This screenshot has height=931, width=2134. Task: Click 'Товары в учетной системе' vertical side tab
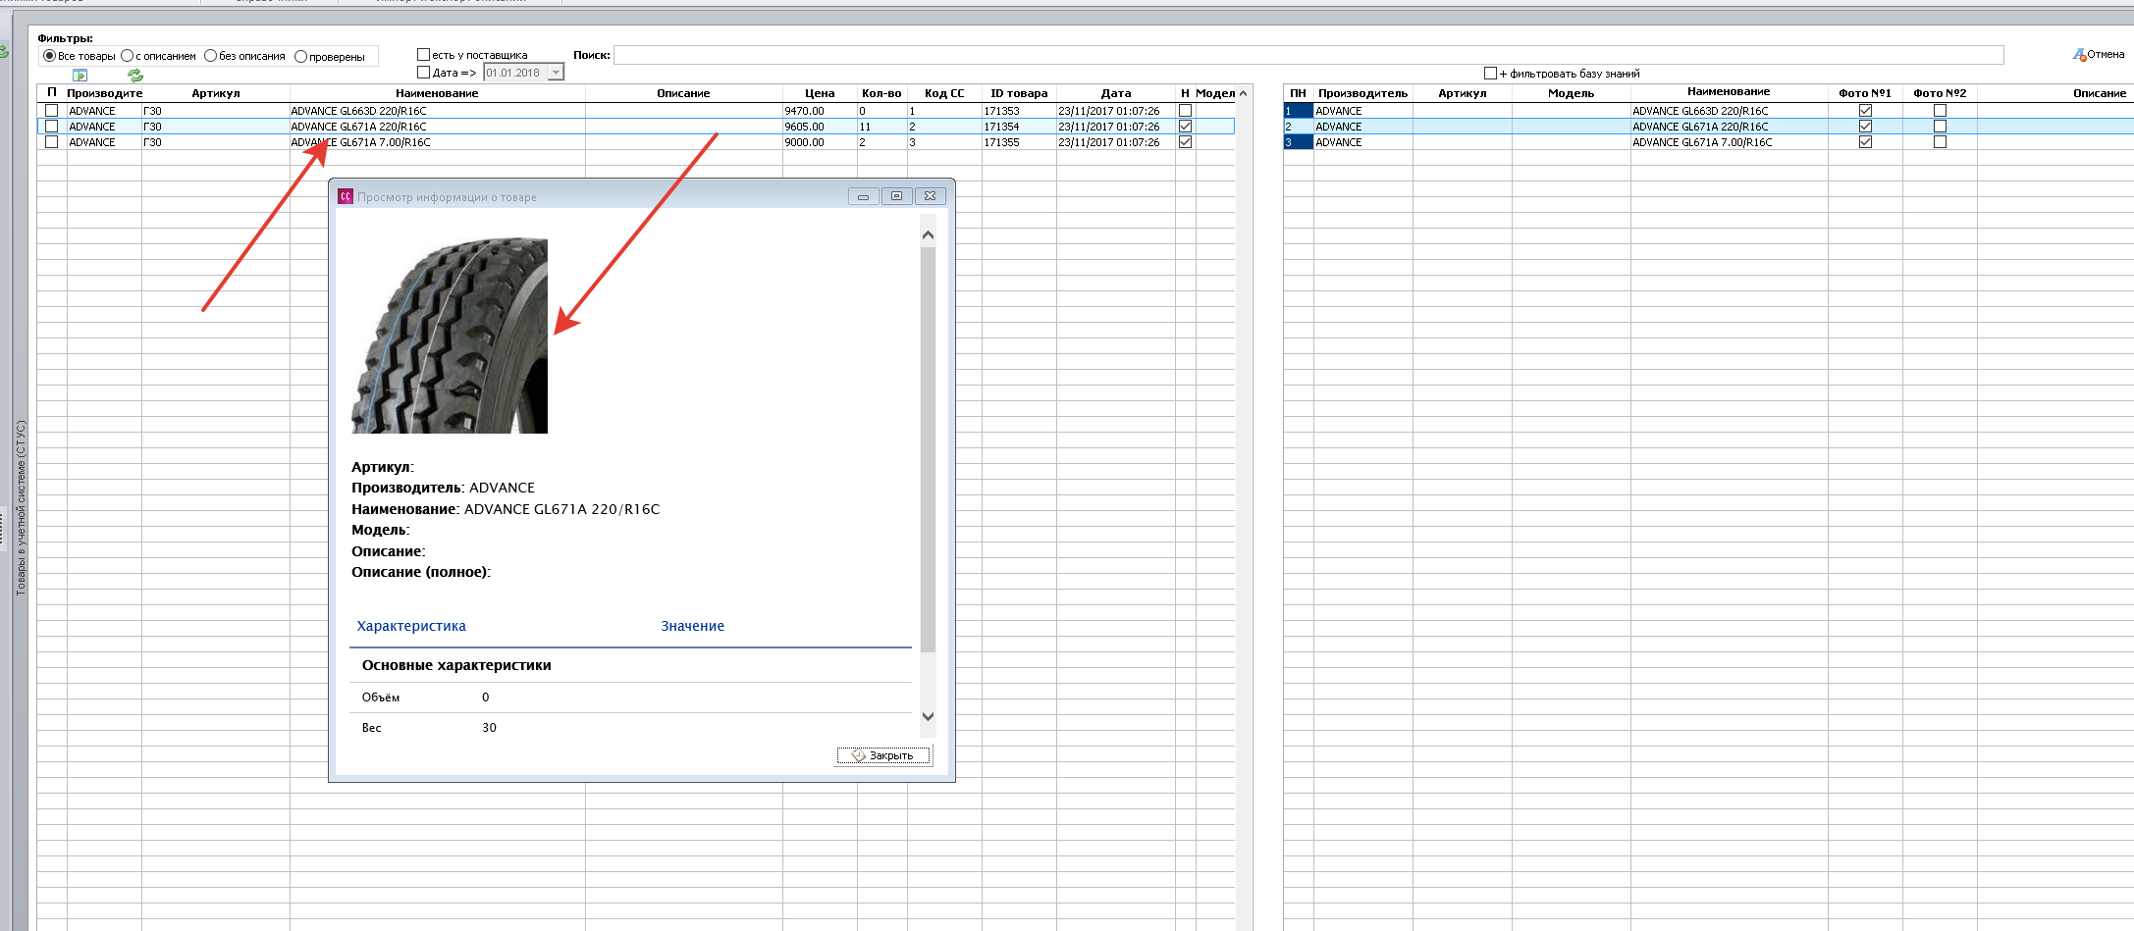(x=21, y=508)
